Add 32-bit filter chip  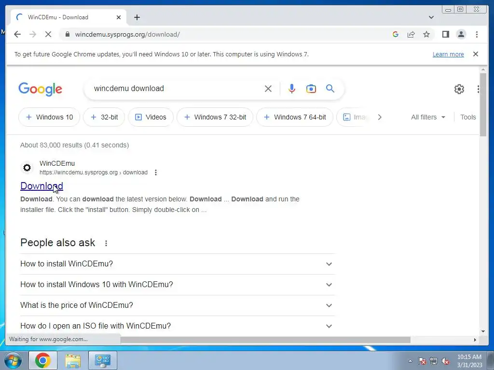104,117
